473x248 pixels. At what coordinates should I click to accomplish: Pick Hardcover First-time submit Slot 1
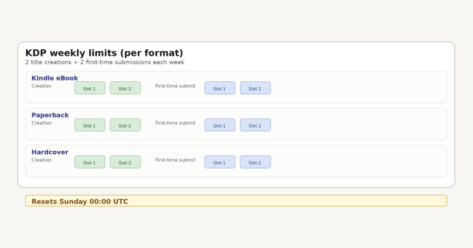(x=220, y=162)
